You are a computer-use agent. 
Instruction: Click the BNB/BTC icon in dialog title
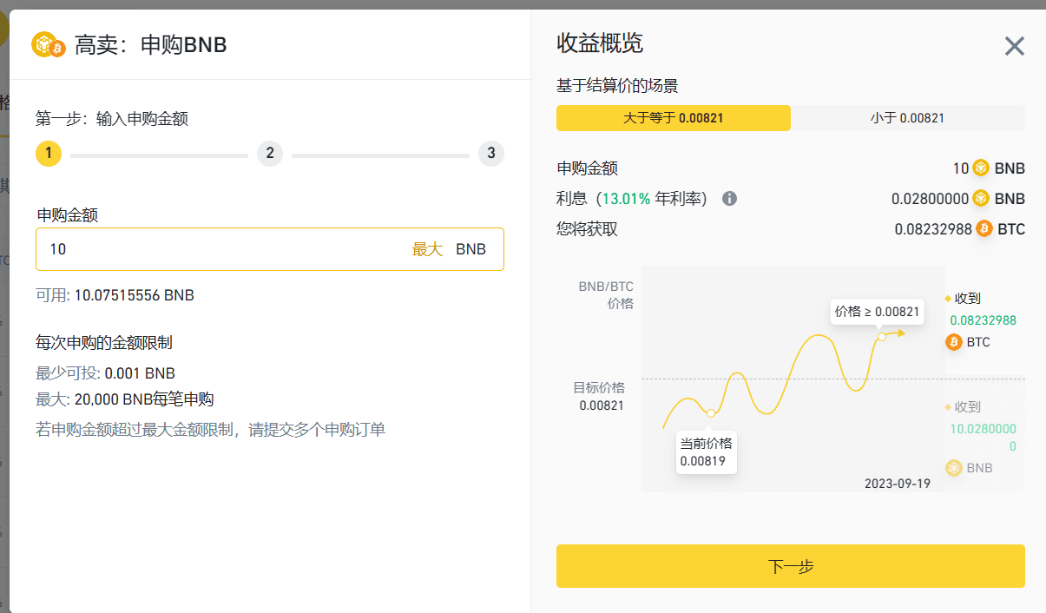(x=49, y=44)
